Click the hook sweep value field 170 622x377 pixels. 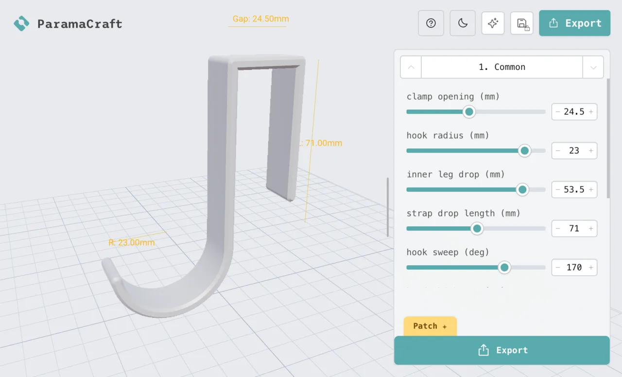574,267
